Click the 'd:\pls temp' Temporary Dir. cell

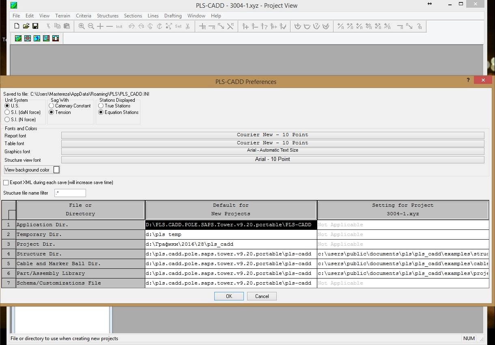coord(231,234)
